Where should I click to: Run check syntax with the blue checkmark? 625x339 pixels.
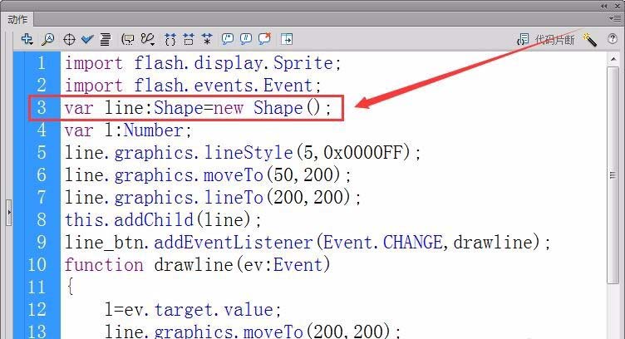[87, 39]
